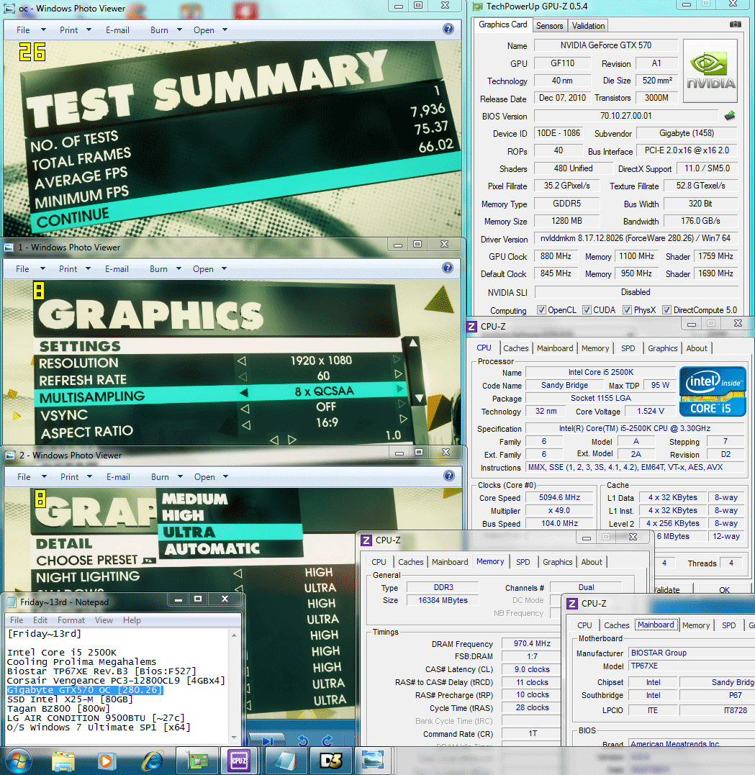Switch to GPU-Z via its taskbar icon
This screenshot has height=775, width=755.
198,761
